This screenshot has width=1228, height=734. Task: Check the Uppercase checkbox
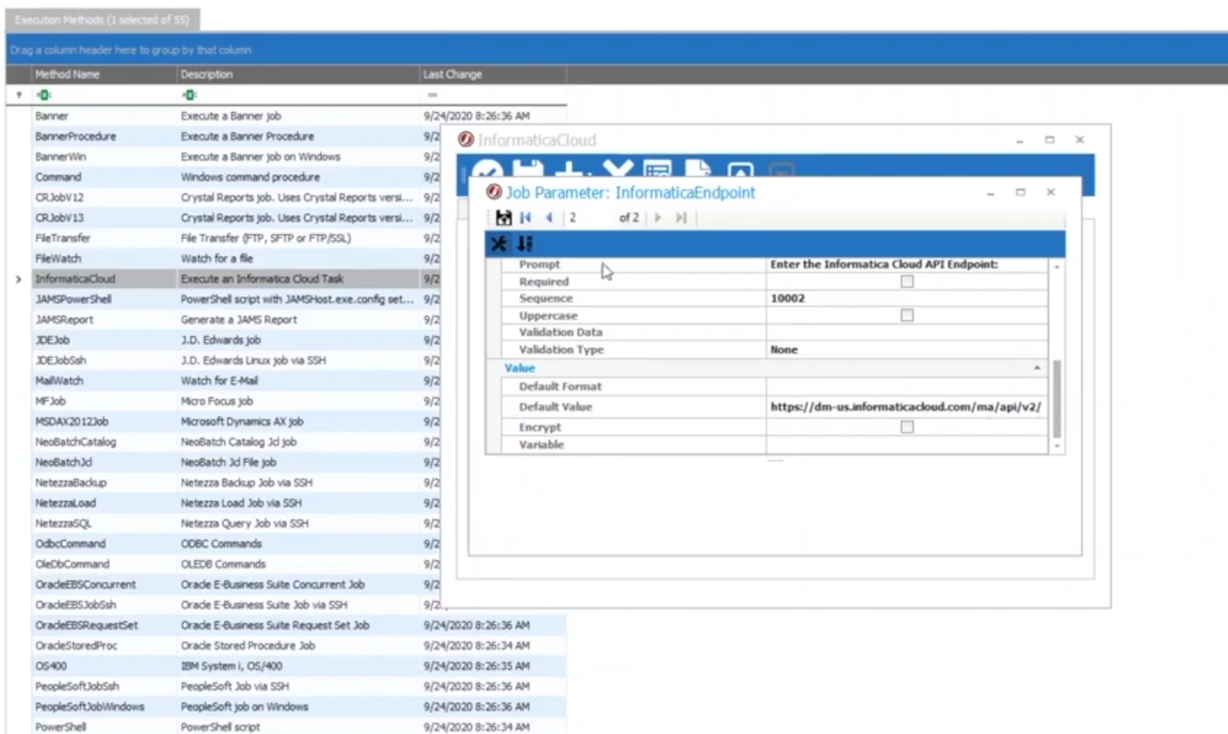(x=907, y=315)
